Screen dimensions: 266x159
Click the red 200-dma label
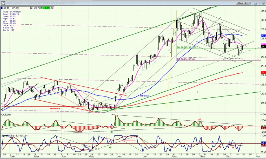click(x=55, y=108)
